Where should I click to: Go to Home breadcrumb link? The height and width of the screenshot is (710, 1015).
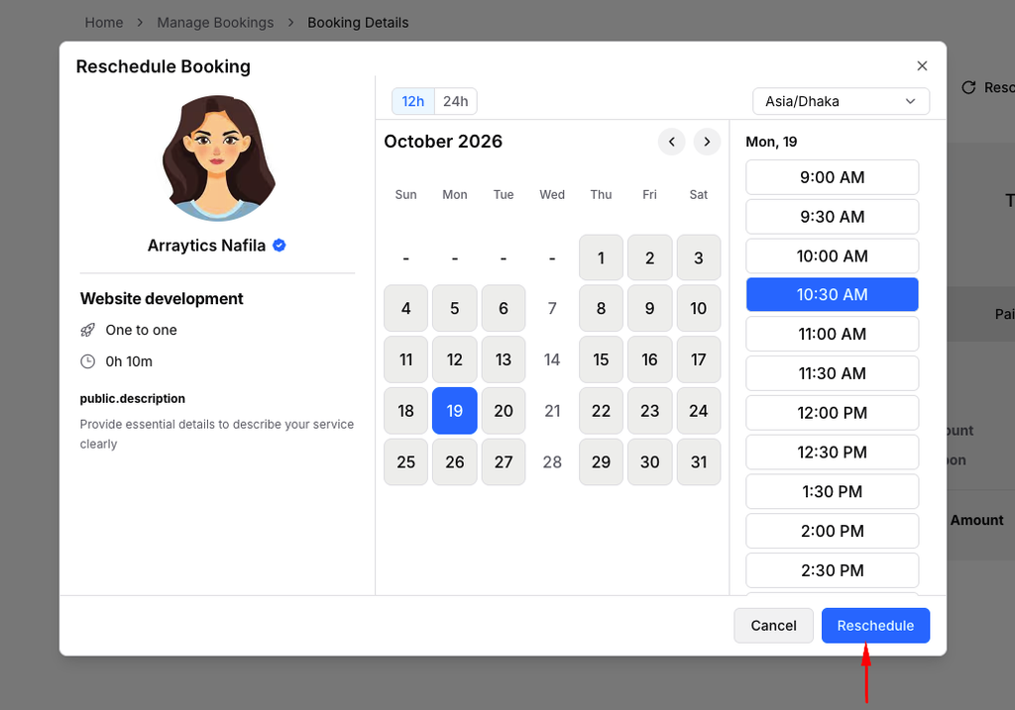pos(103,23)
